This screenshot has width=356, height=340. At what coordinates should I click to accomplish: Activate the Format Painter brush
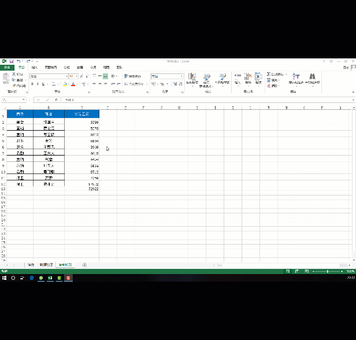[14, 86]
